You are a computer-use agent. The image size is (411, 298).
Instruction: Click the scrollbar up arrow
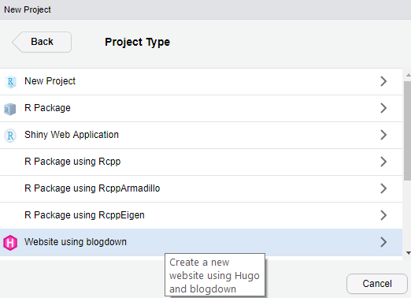408,75
